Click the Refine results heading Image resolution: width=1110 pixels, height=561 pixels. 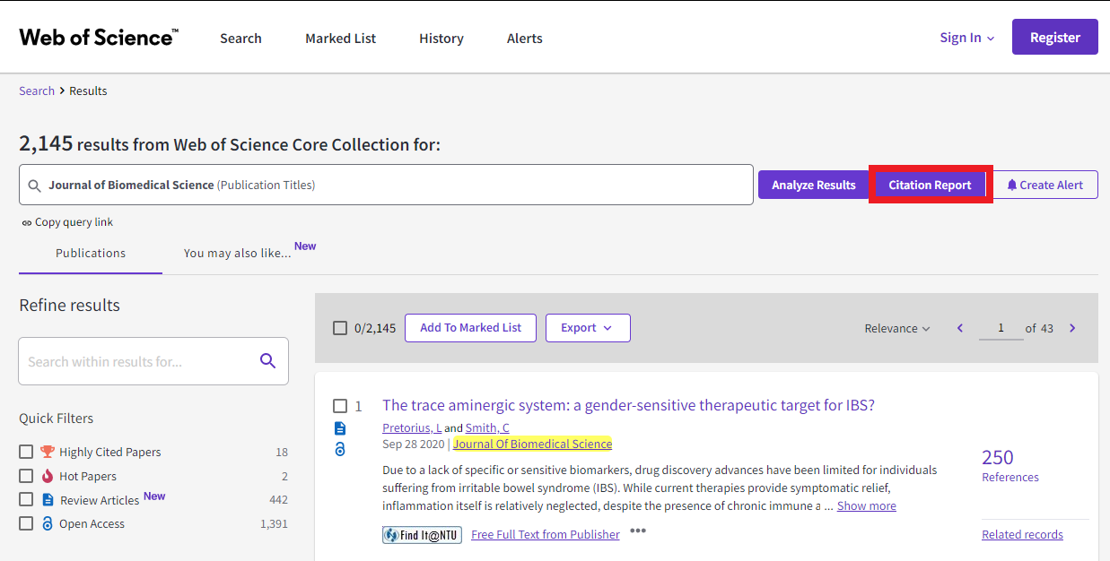(x=69, y=305)
